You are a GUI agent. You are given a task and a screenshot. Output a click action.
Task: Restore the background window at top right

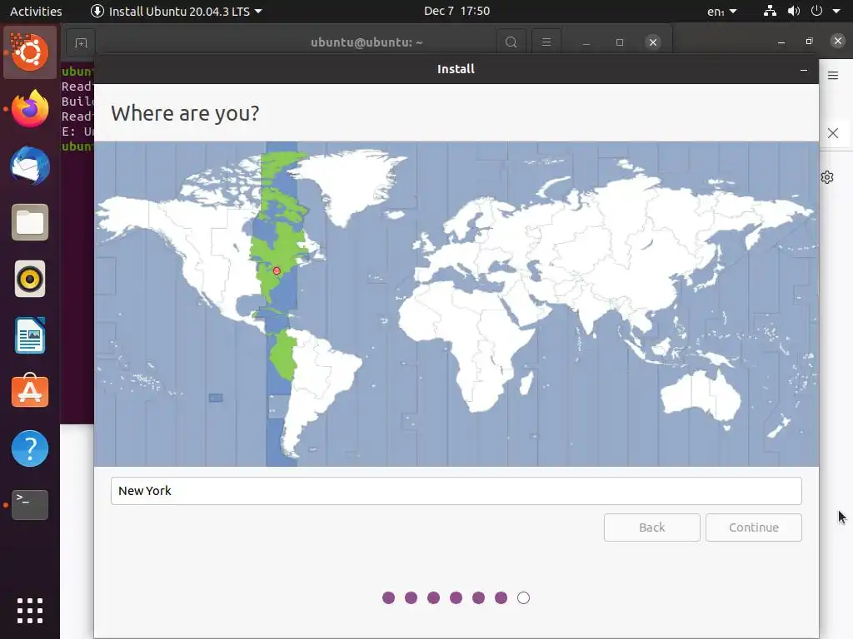click(x=810, y=42)
